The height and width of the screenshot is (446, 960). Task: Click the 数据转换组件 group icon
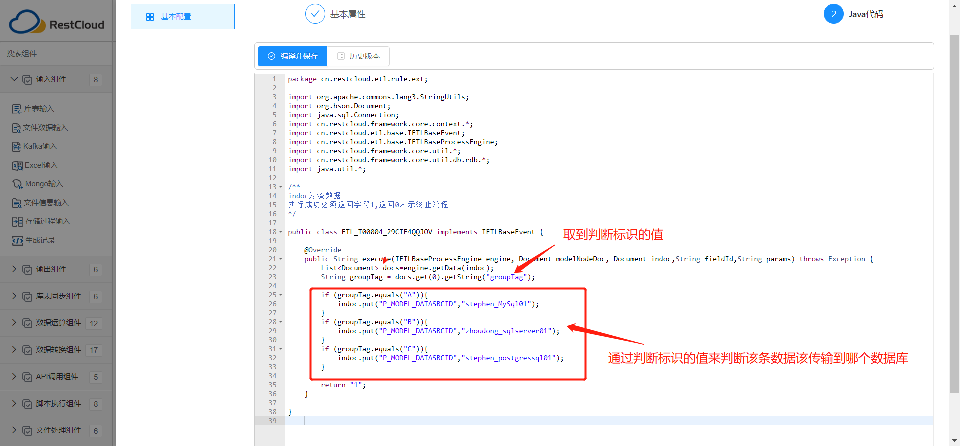[x=27, y=350]
